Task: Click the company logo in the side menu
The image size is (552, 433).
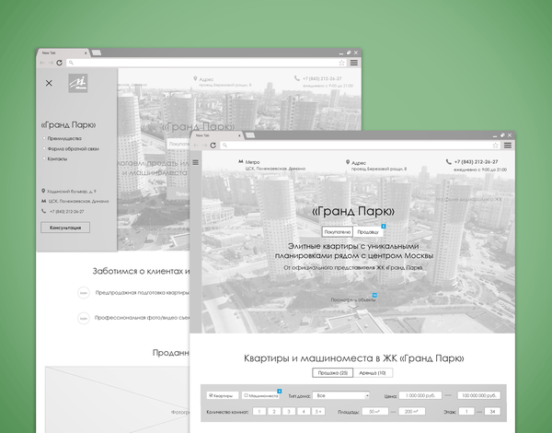Action: coord(78,83)
